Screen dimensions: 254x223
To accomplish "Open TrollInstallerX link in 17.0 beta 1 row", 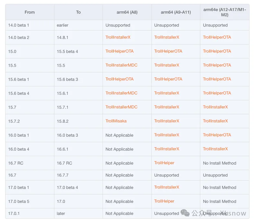I will pyautogui.click(x=167, y=187).
